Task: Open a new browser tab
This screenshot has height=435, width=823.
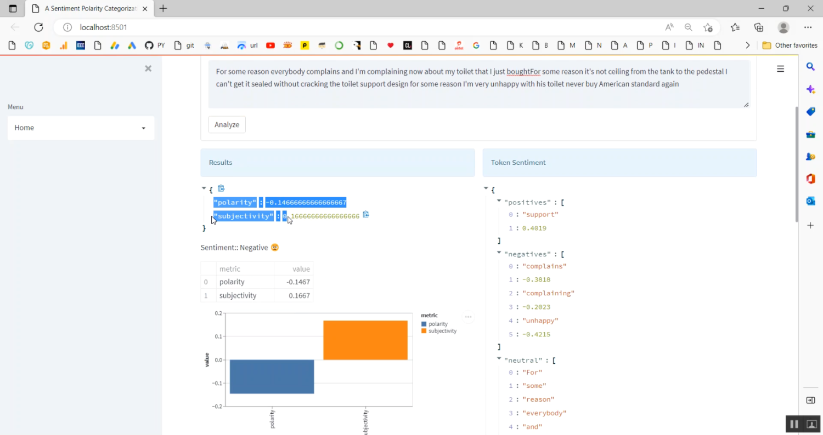Action: (x=163, y=9)
